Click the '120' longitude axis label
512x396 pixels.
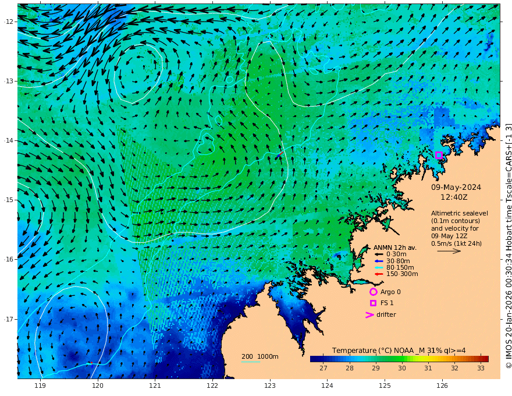point(98,386)
